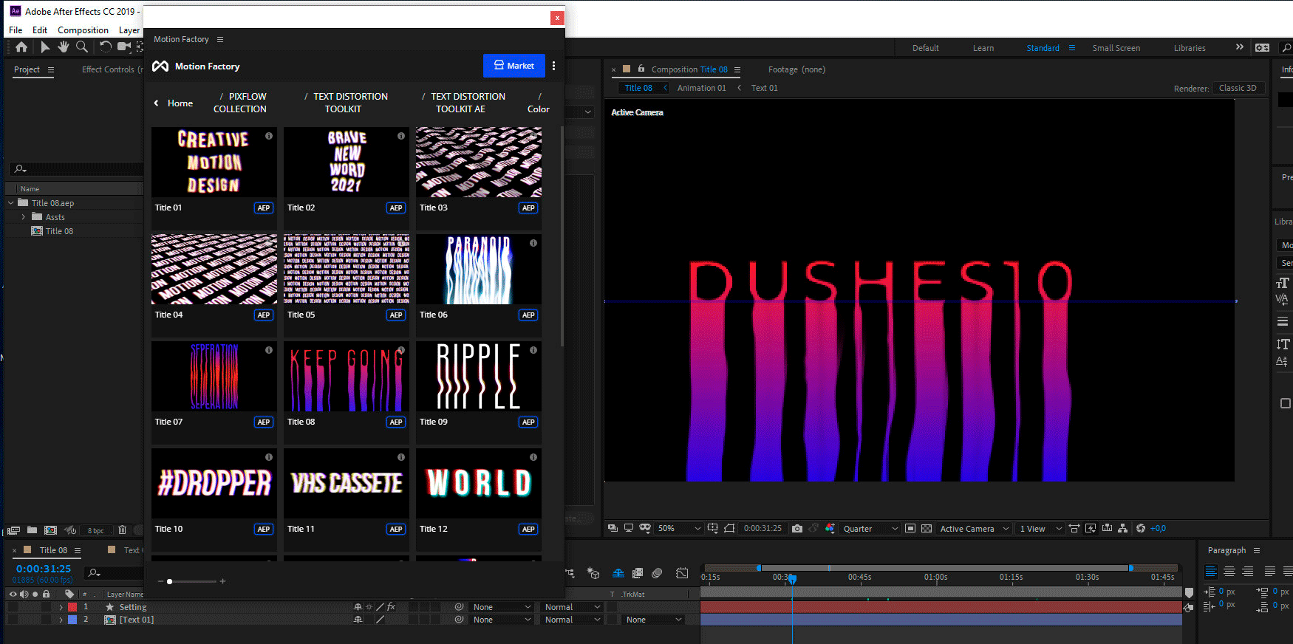This screenshot has height=644, width=1293.
Task: Click the Draft 3D icon in timeline
Action: tap(593, 573)
